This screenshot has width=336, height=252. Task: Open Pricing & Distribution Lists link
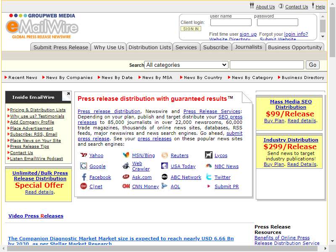[x=38, y=110]
